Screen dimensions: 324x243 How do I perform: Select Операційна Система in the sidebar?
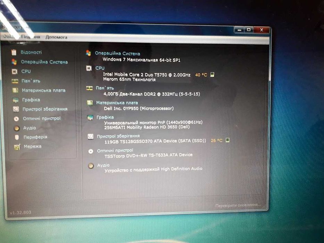[44, 62]
